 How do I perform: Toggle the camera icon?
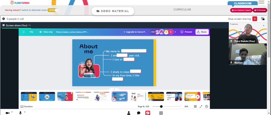point(7,113)
